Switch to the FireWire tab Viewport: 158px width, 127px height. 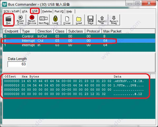47,12
